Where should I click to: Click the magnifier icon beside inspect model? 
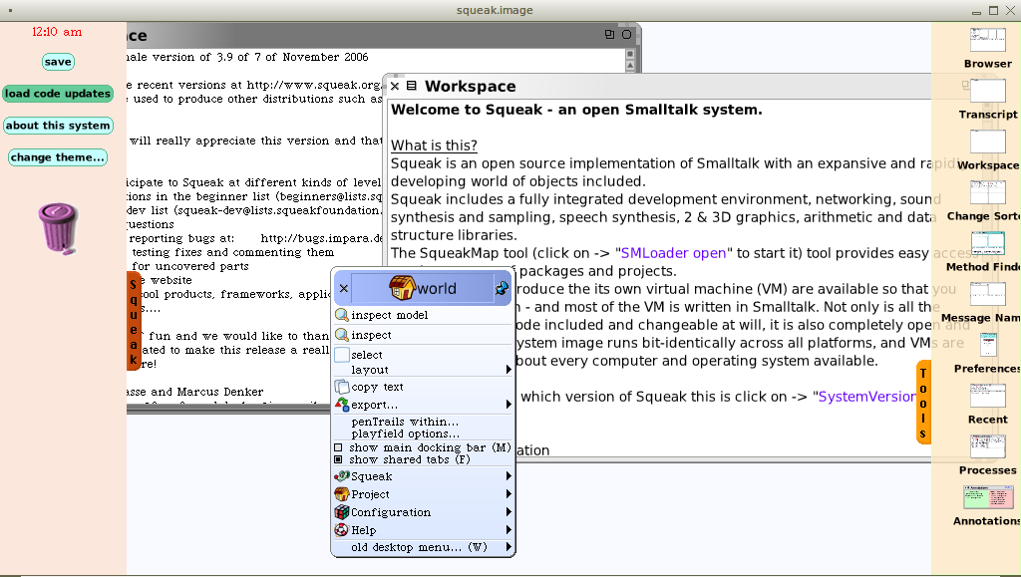point(342,315)
